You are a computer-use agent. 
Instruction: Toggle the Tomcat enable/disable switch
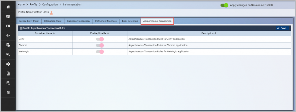point(100,45)
